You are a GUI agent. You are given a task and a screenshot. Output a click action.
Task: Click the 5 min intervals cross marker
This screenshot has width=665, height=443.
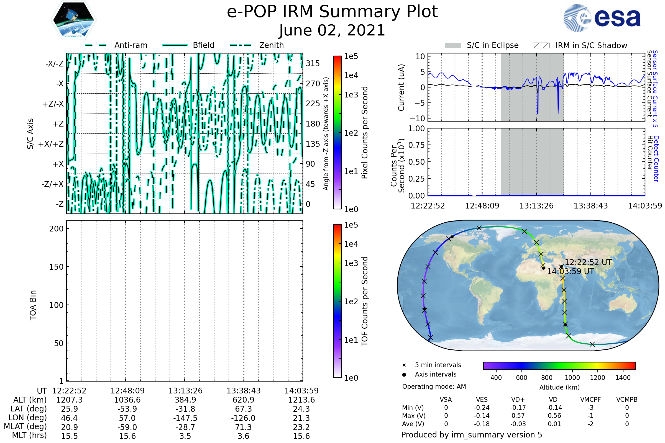pos(404,365)
